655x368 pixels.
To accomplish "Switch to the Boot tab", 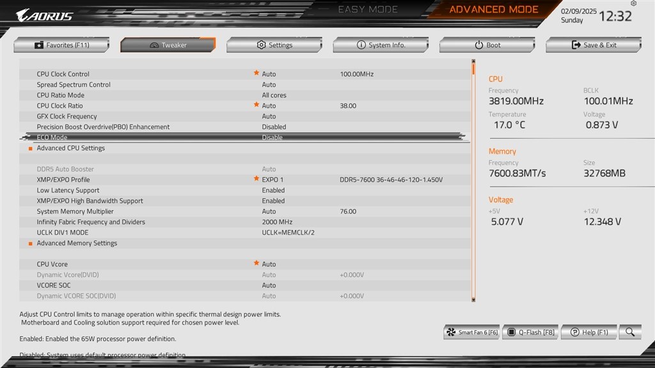I will 487,45.
